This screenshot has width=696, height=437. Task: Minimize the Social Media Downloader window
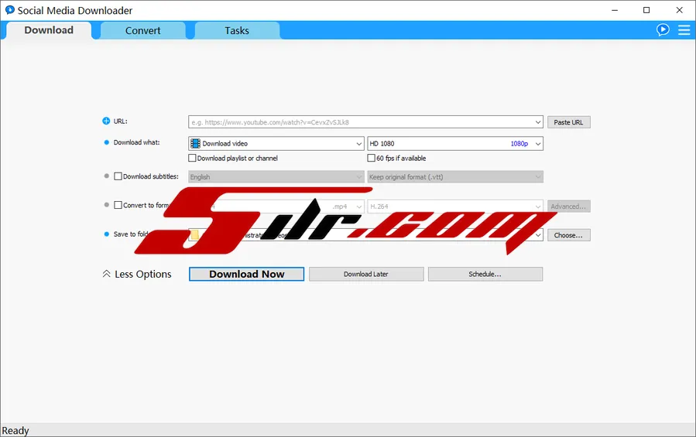pyautogui.click(x=615, y=10)
